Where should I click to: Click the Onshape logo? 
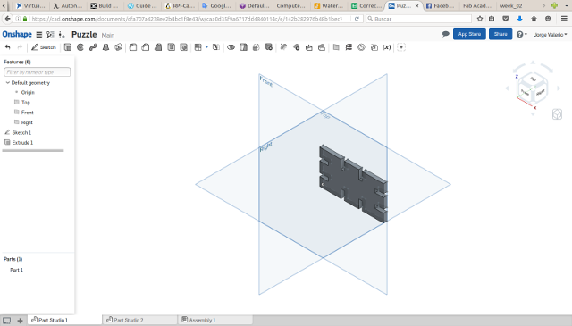click(x=17, y=34)
